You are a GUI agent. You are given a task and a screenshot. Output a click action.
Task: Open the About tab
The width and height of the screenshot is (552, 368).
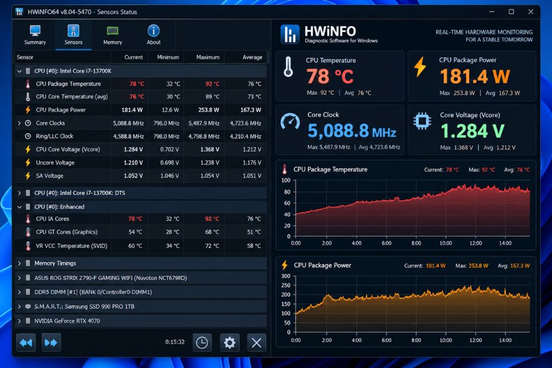point(154,35)
